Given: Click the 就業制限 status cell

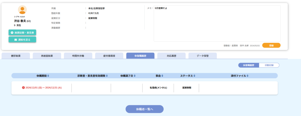Looking at the screenshot, I should pyautogui.click(x=187, y=88).
